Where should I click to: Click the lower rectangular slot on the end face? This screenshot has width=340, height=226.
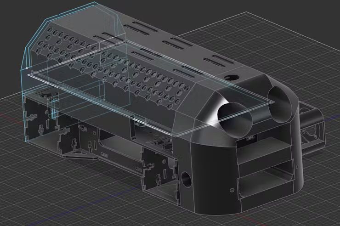coord(266,181)
